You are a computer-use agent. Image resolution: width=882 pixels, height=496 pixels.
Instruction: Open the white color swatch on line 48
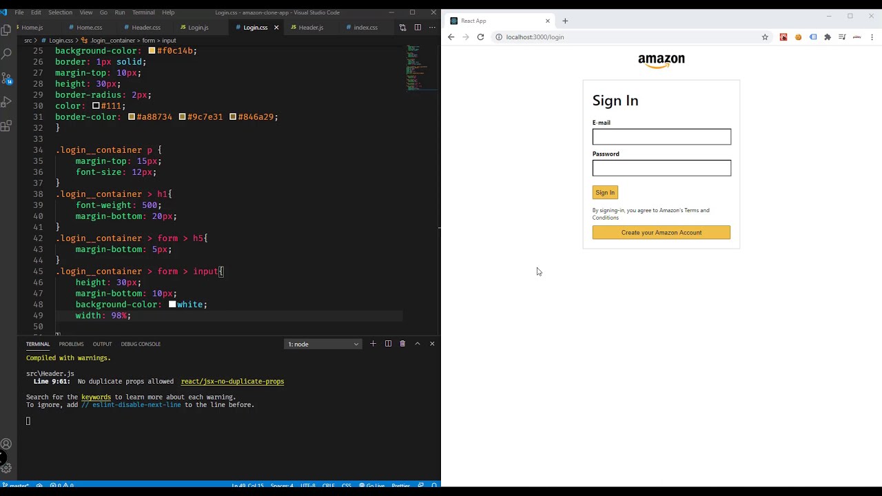[x=172, y=304]
